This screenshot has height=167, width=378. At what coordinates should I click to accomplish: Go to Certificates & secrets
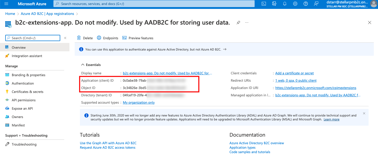coord(28,92)
